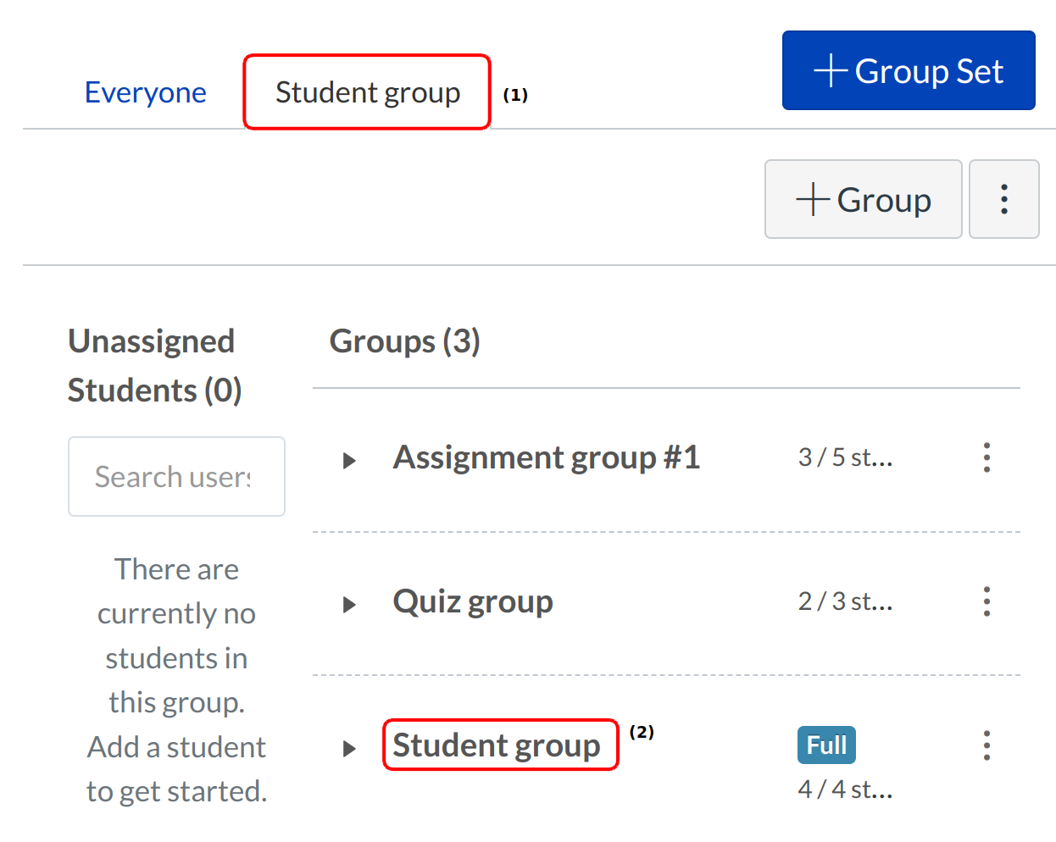This screenshot has height=842, width=1056.
Task: Open options menu for the full Student group row
Action: tap(986, 745)
